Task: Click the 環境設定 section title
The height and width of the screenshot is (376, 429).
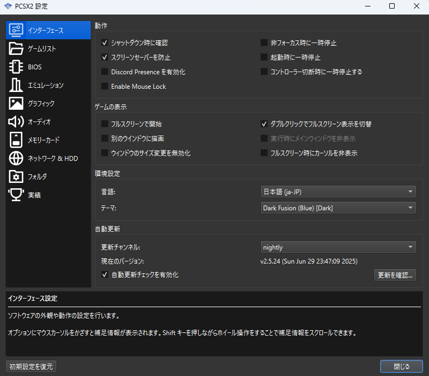Action: tap(107, 173)
